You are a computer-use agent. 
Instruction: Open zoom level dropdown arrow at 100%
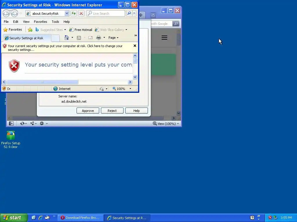(x=130, y=89)
